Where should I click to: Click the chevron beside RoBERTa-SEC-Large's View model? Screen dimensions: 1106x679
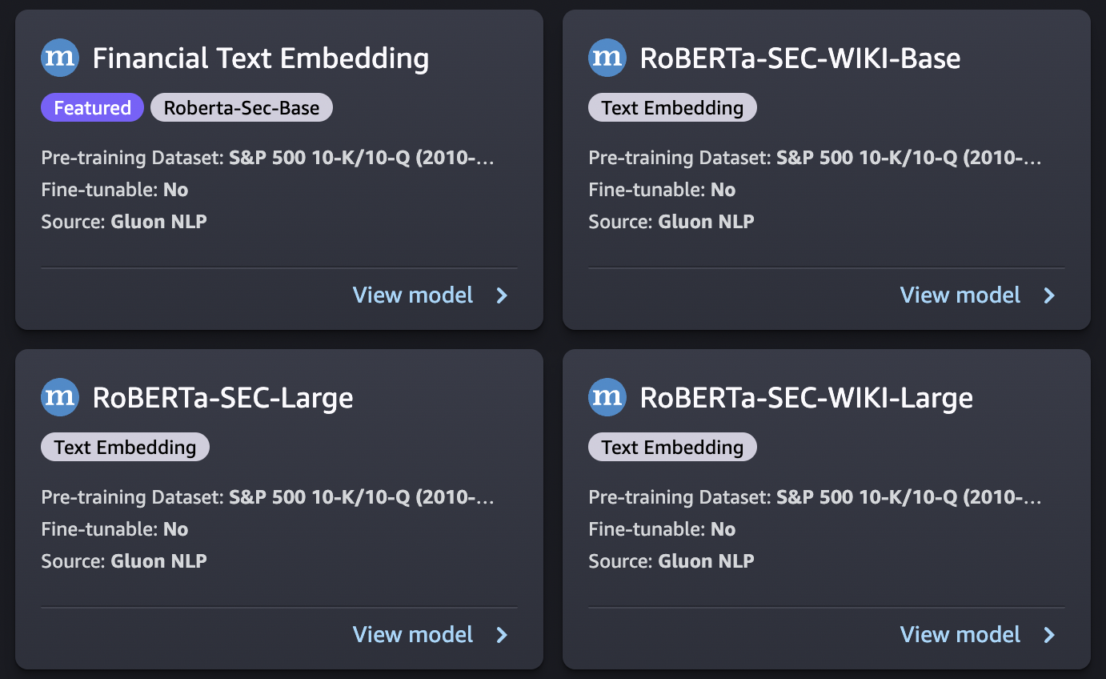pyautogui.click(x=501, y=635)
